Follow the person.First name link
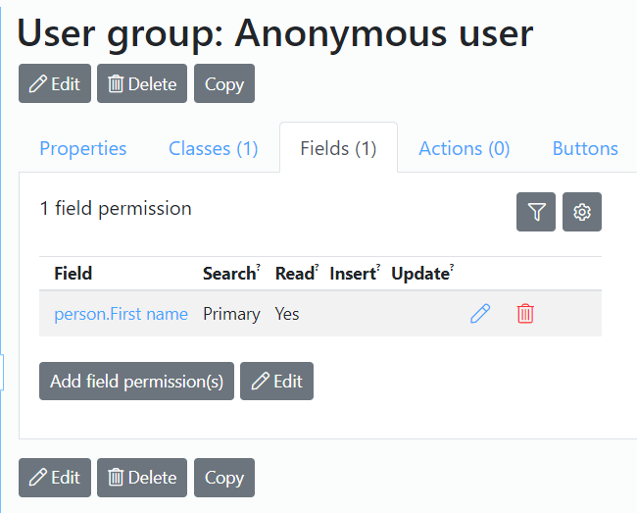This screenshot has height=513, width=637. pyautogui.click(x=122, y=314)
